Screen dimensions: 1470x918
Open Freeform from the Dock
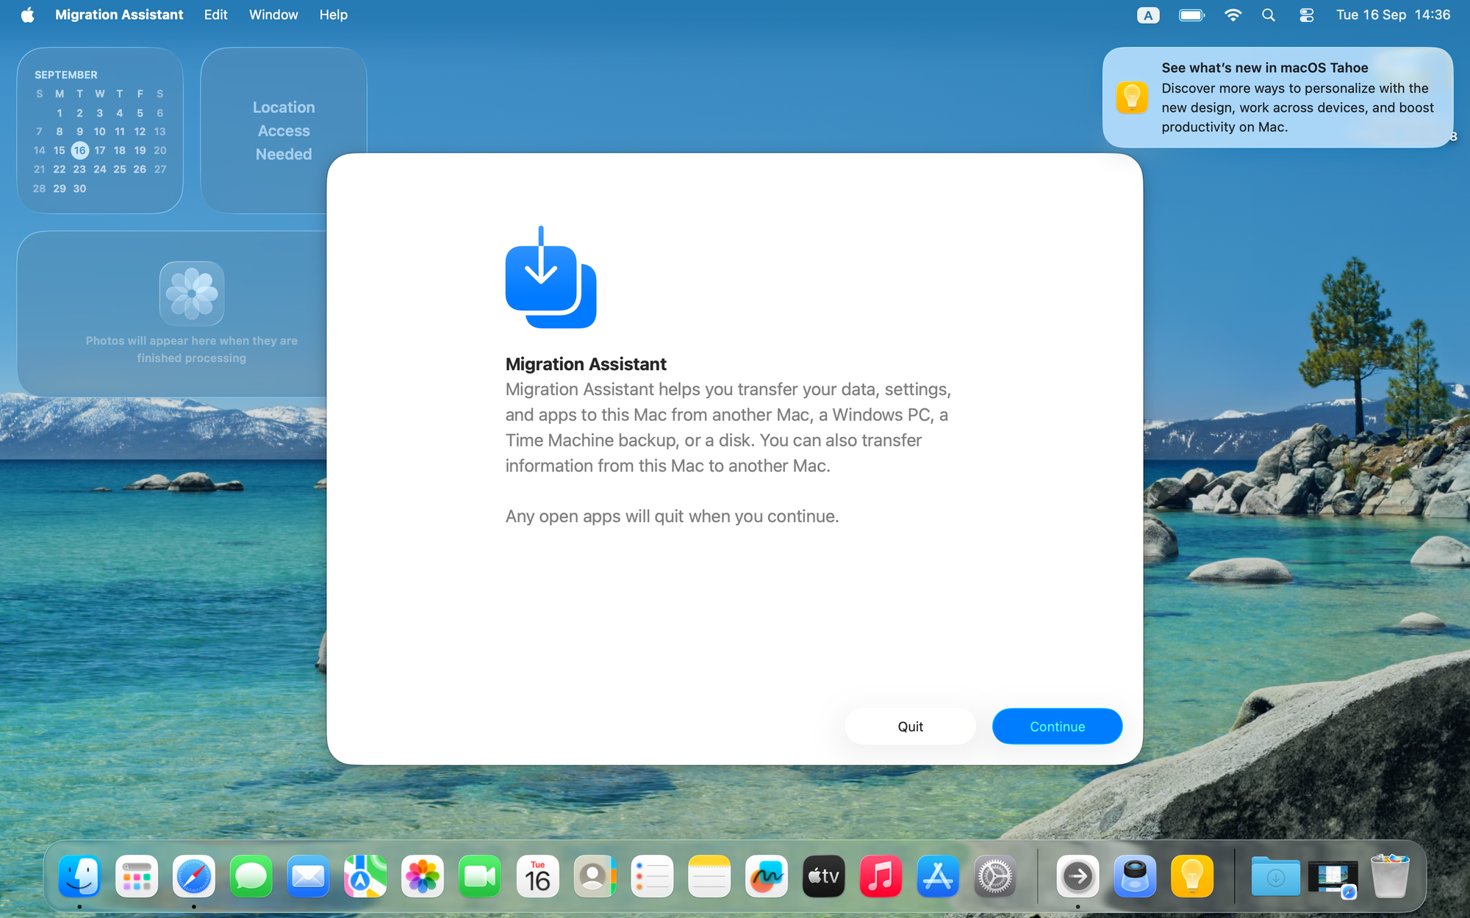(767, 876)
